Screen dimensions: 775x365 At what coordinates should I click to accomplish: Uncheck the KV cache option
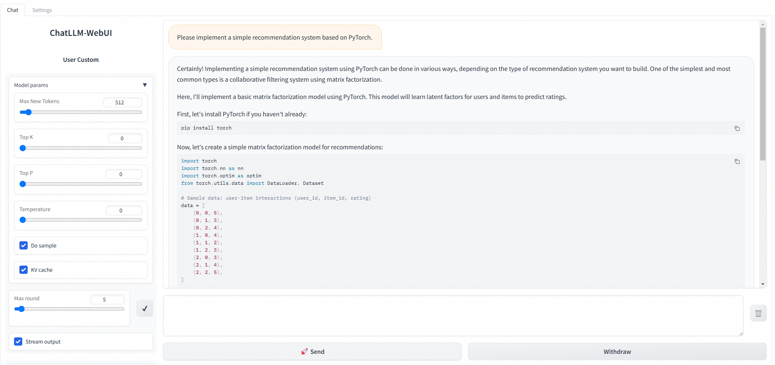[x=24, y=270]
